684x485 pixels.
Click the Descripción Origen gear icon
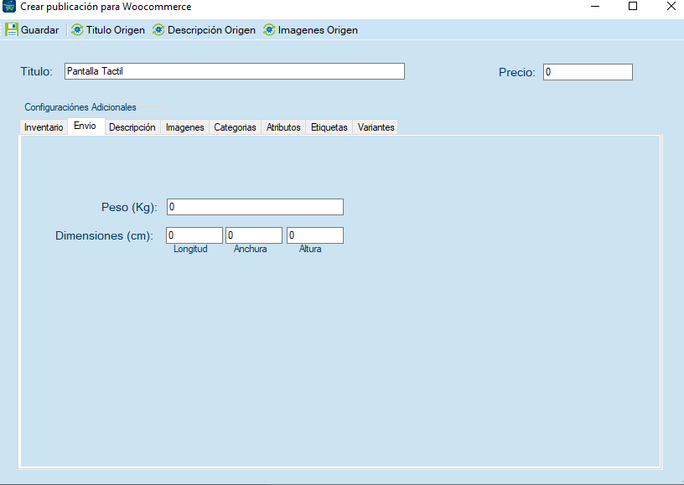[158, 29]
